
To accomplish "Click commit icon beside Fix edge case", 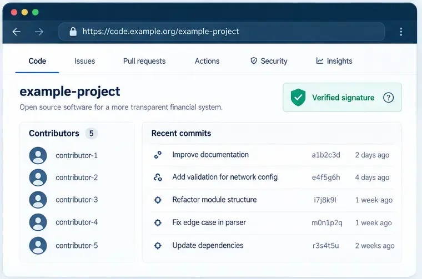I will point(158,222).
